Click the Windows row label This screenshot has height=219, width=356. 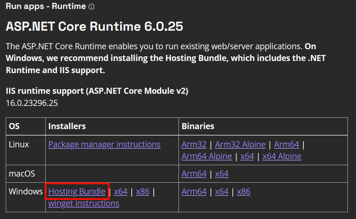[26, 192]
